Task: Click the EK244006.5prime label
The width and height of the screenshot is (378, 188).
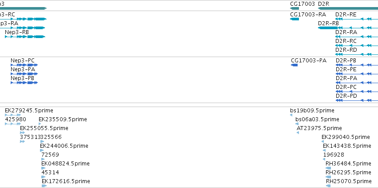Action: pos(64,146)
